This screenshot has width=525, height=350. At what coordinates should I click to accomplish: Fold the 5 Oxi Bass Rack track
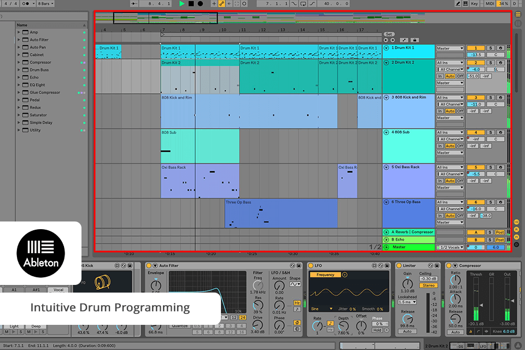(386, 167)
